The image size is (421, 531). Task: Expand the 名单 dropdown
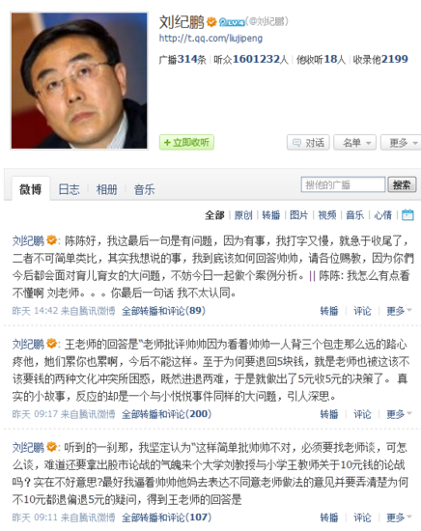point(355,143)
